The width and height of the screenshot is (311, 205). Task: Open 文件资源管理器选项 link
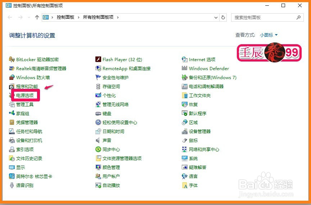[x=122, y=158]
